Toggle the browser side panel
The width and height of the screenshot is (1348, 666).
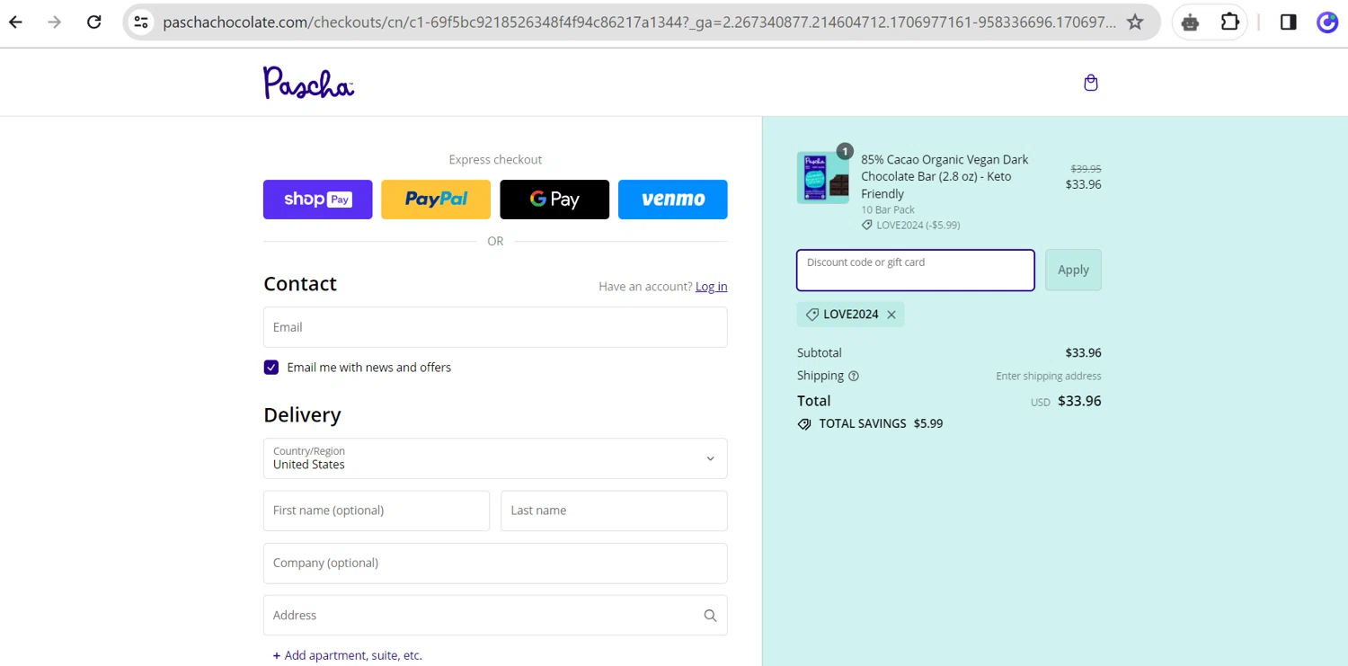pos(1288,22)
